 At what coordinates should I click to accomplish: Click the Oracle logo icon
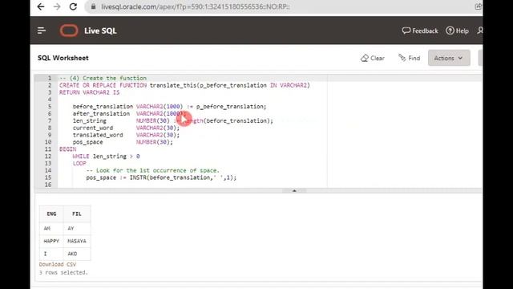click(69, 31)
